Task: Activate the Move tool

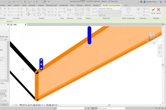Action: (x=28, y=14)
